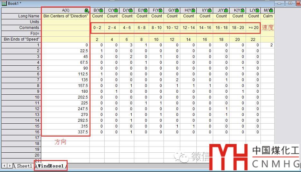Click the '>= 20' comment cell
Screen dimensions: 301x172
click(253, 28)
